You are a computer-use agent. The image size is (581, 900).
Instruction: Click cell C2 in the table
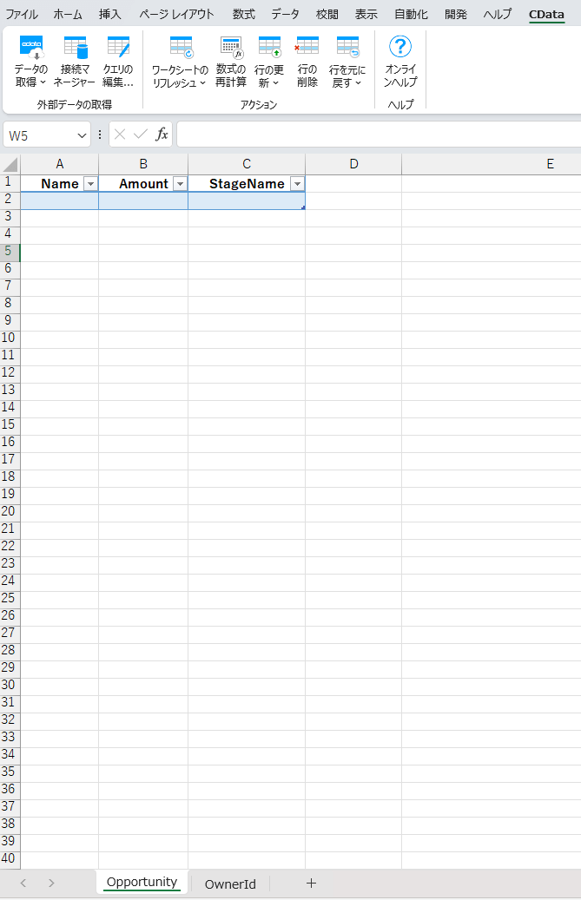coord(247,200)
